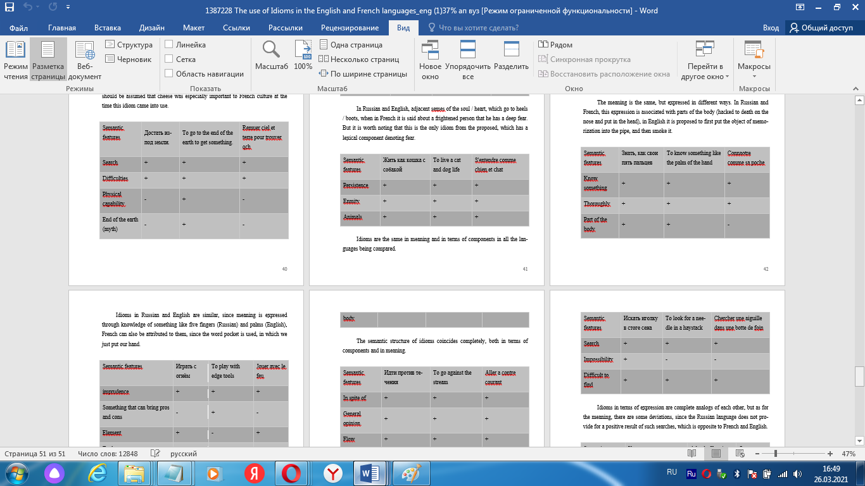Enable the Navigation Pane checkbox
This screenshot has width=865, height=486.
tap(169, 74)
